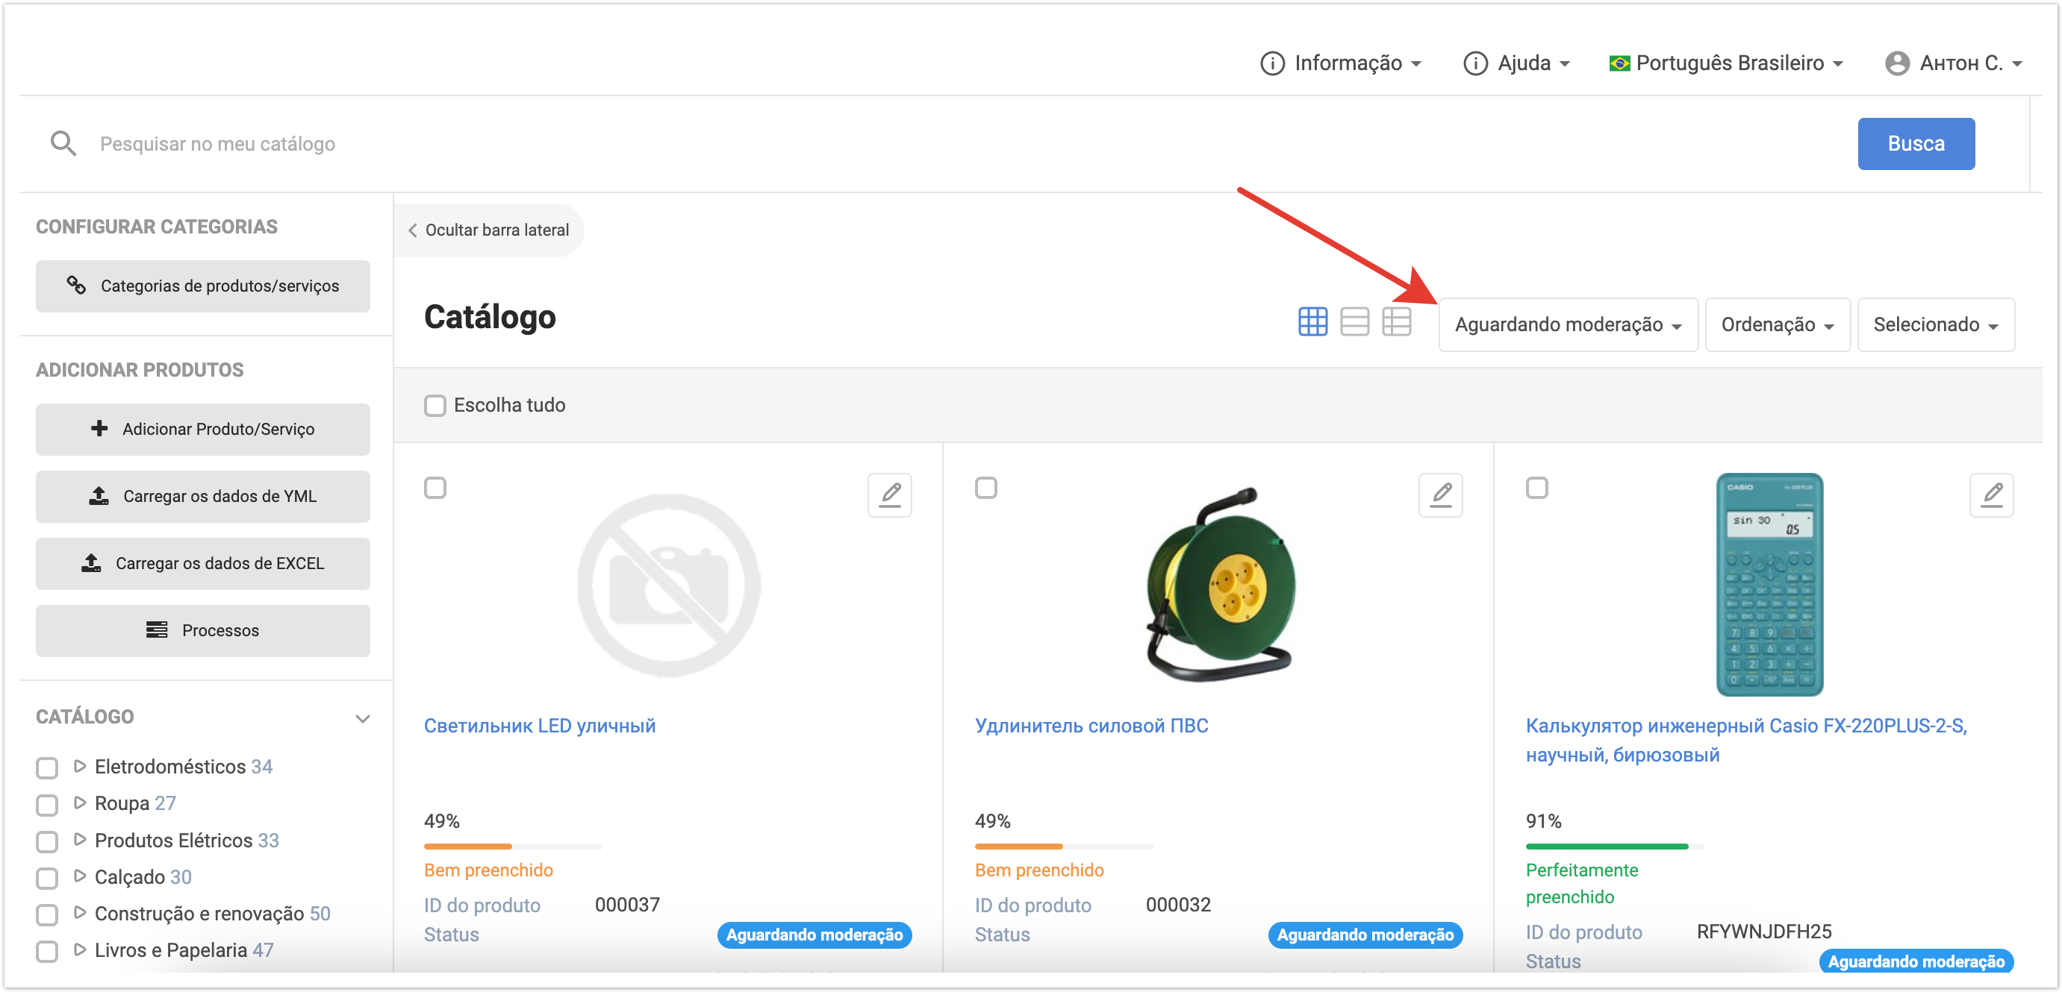The height and width of the screenshot is (992, 2062).
Task: Select the checkbox on Удлинитель силовой card
Action: [985, 488]
